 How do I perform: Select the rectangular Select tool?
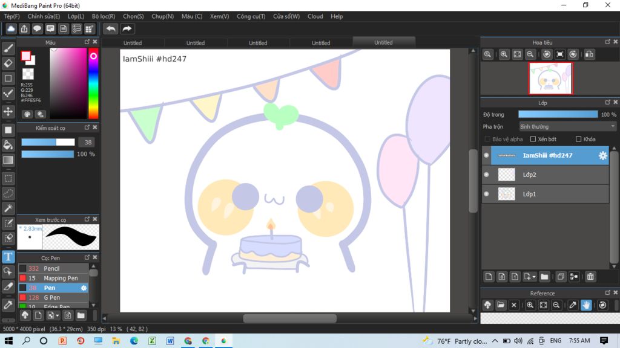8,178
